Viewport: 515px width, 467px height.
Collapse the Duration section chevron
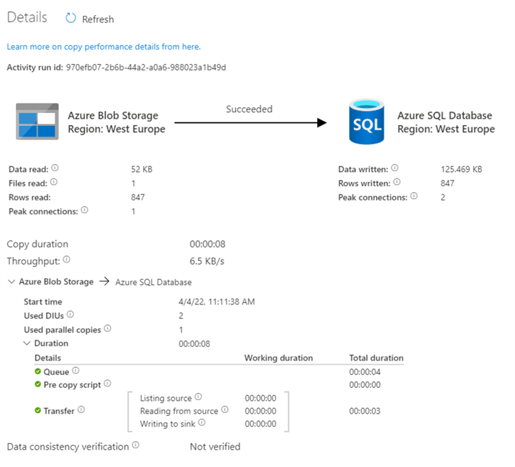pyautogui.click(x=27, y=343)
